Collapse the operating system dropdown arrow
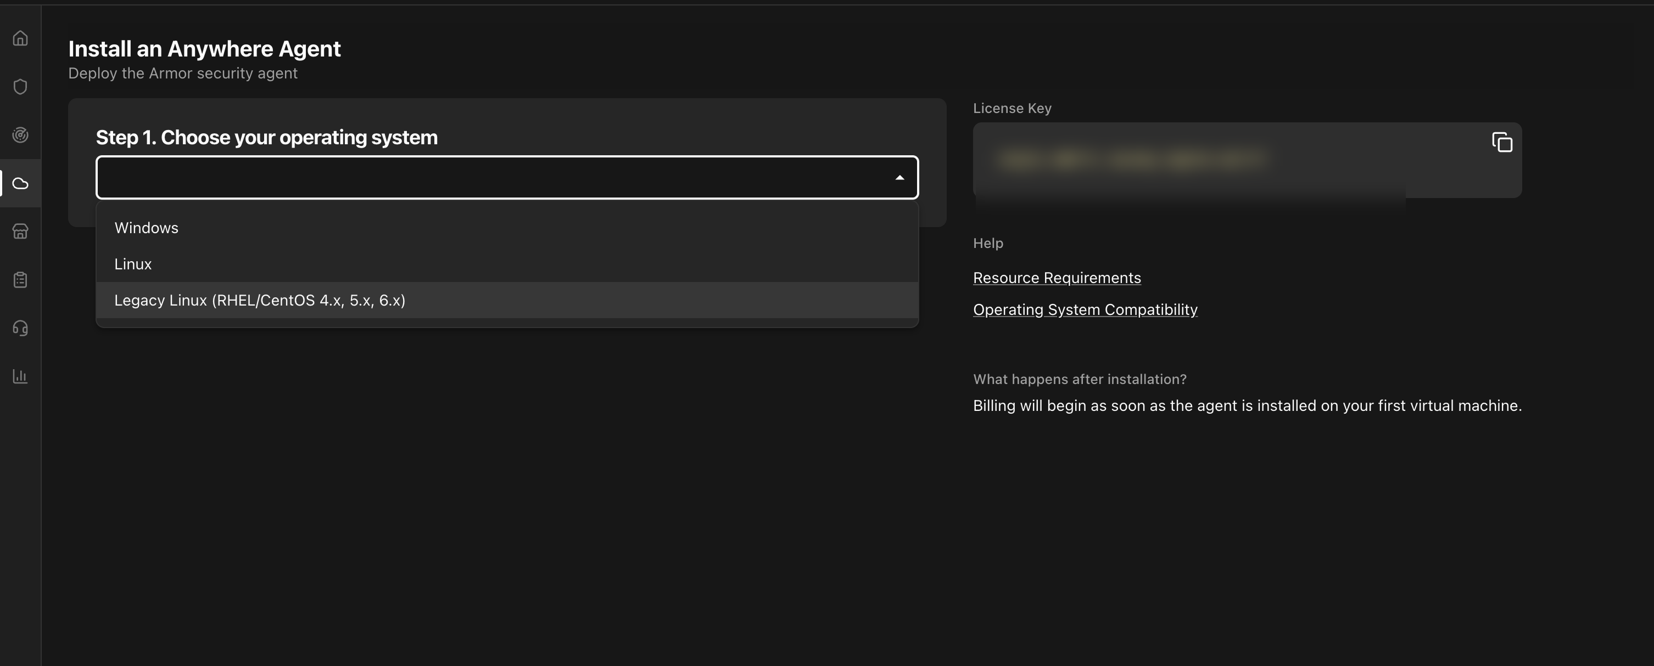The height and width of the screenshot is (666, 1654). tap(899, 178)
